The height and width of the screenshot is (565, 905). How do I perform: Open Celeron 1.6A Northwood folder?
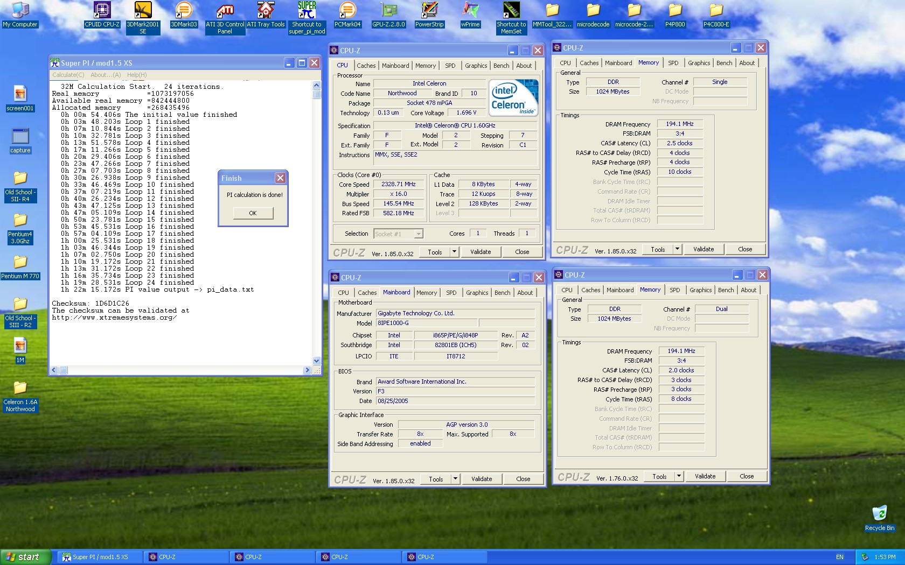[20, 396]
